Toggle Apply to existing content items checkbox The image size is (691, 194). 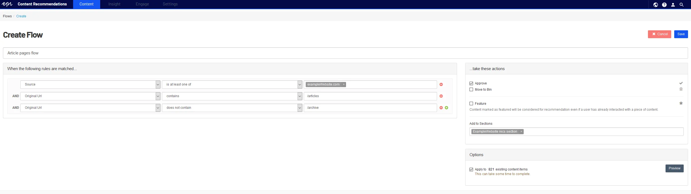coord(471,169)
